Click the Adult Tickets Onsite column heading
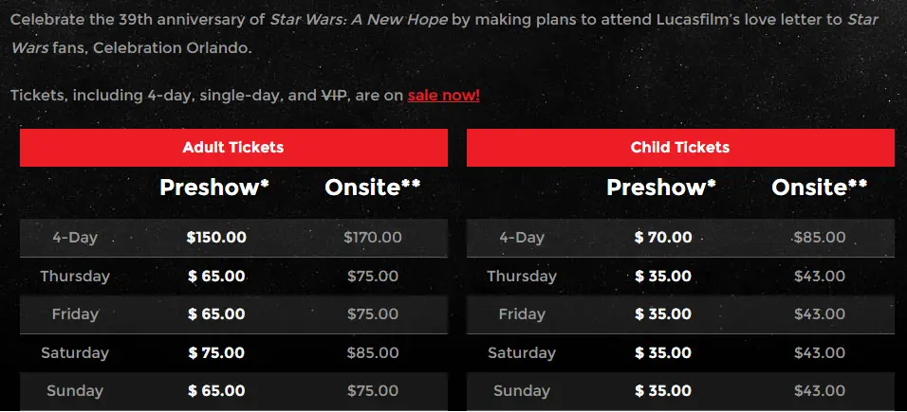The height and width of the screenshot is (412, 907). pyautogui.click(x=373, y=188)
